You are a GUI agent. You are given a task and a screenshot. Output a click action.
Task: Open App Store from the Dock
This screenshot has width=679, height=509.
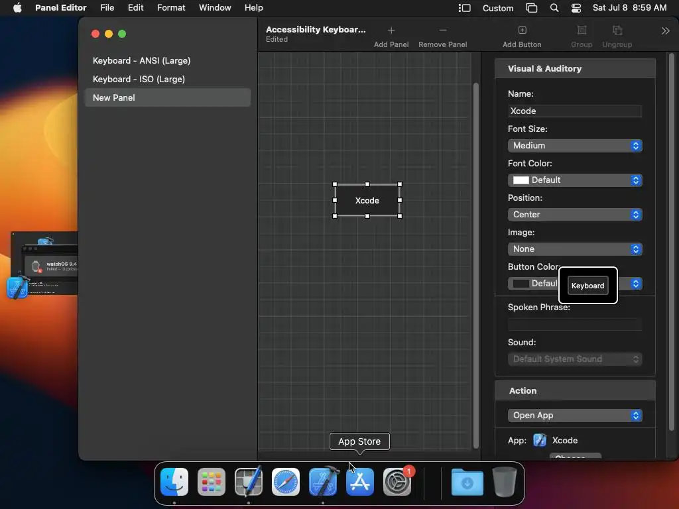[360, 482]
